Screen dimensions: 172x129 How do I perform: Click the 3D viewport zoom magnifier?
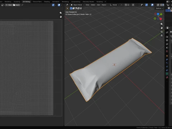162,24
